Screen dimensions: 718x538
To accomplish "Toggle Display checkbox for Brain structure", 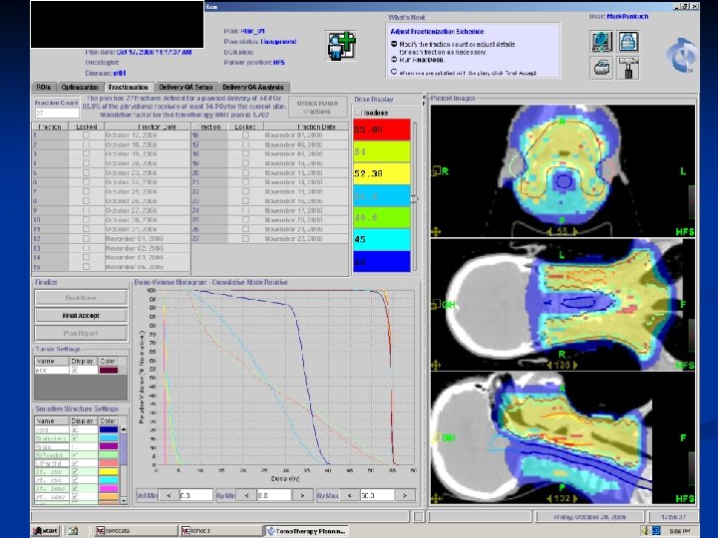I will (75, 446).
